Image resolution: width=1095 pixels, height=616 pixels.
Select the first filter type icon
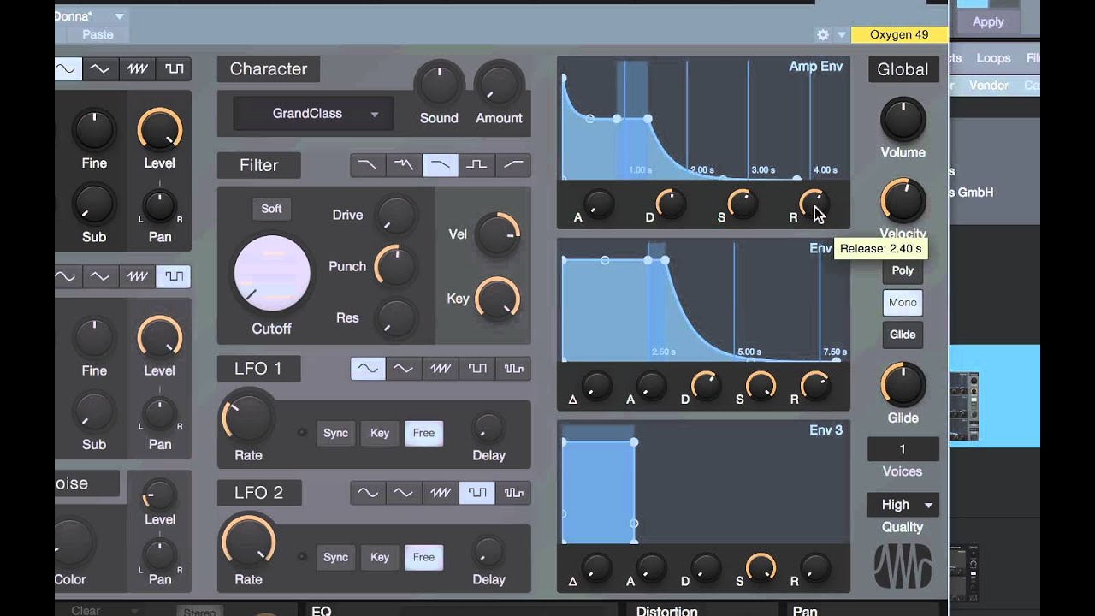367,165
